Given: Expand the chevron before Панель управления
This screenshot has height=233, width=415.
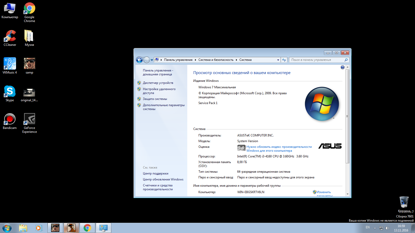Looking at the screenshot, I should click(x=161, y=60).
